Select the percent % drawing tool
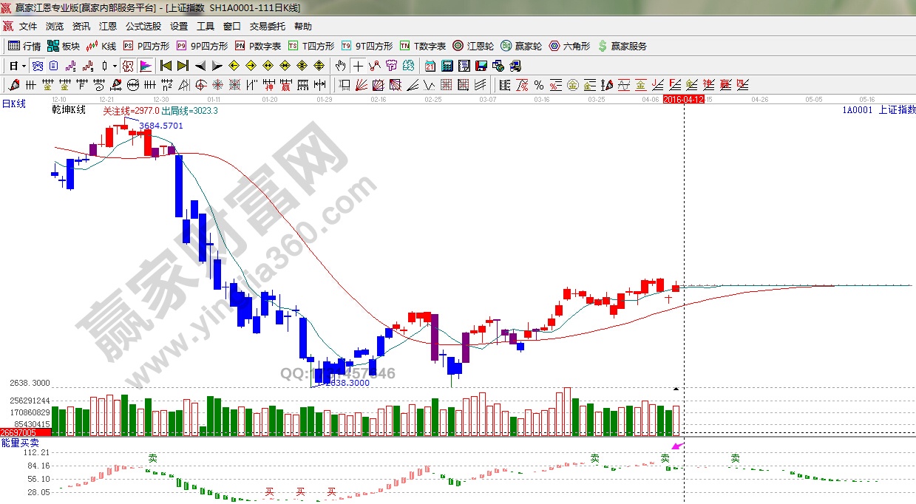Screen dimensions: 916x504 pyautogui.click(x=539, y=85)
